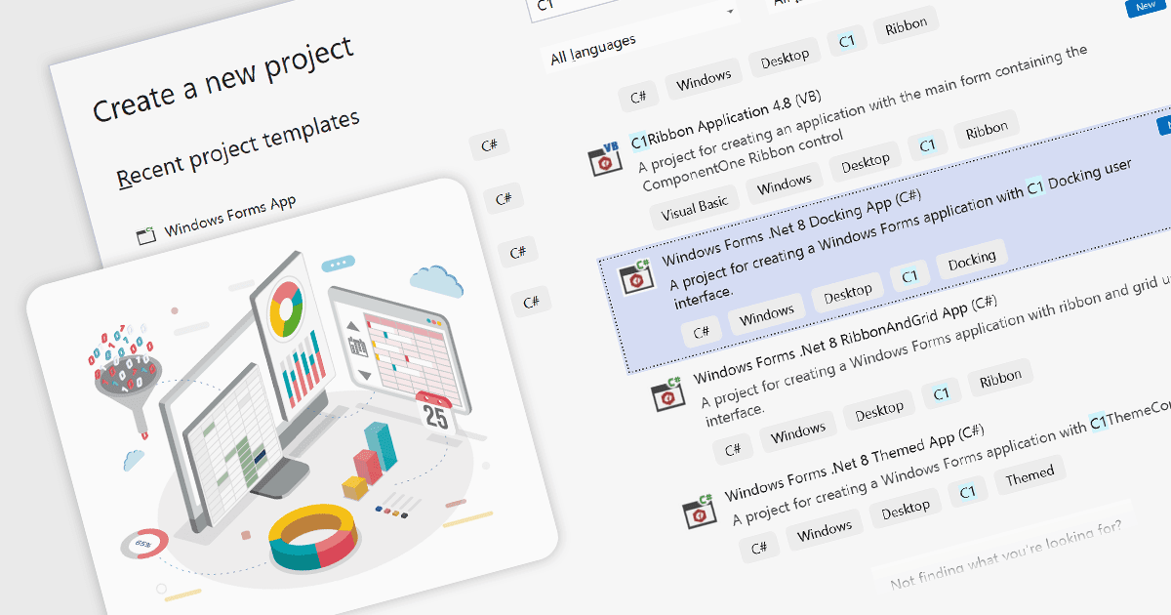The height and width of the screenshot is (615, 1171).
Task: Click Desktop tag under RibbonAndGrid App
Action: (x=879, y=412)
